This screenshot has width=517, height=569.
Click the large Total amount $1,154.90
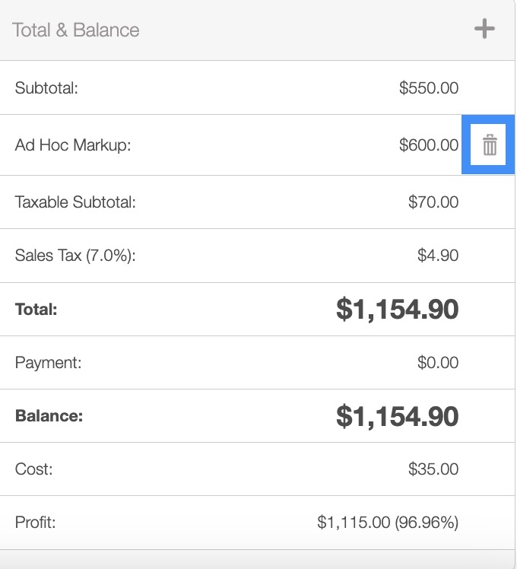click(398, 310)
